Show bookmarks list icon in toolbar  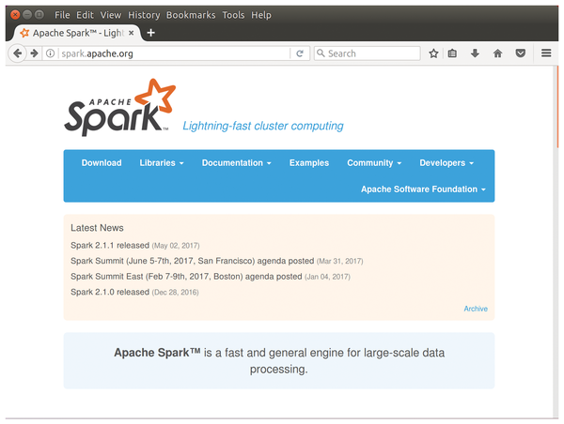tap(452, 53)
